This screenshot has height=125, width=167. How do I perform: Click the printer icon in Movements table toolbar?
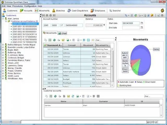pyautogui.click(x=58, y=40)
